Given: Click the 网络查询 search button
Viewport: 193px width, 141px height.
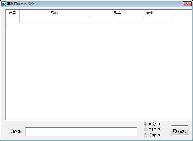Looking at the screenshot, I should (x=180, y=131).
